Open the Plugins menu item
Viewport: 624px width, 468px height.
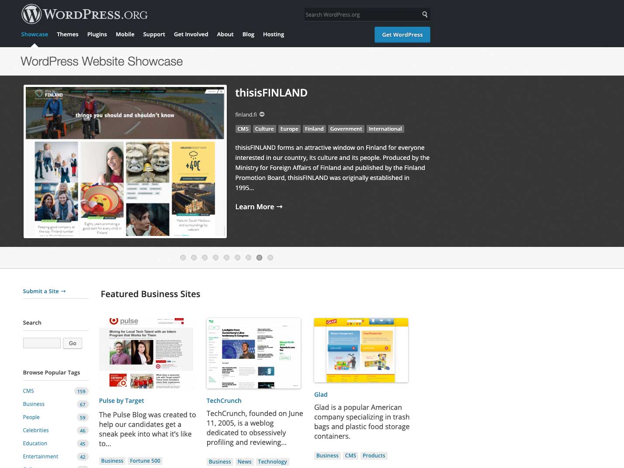[97, 34]
